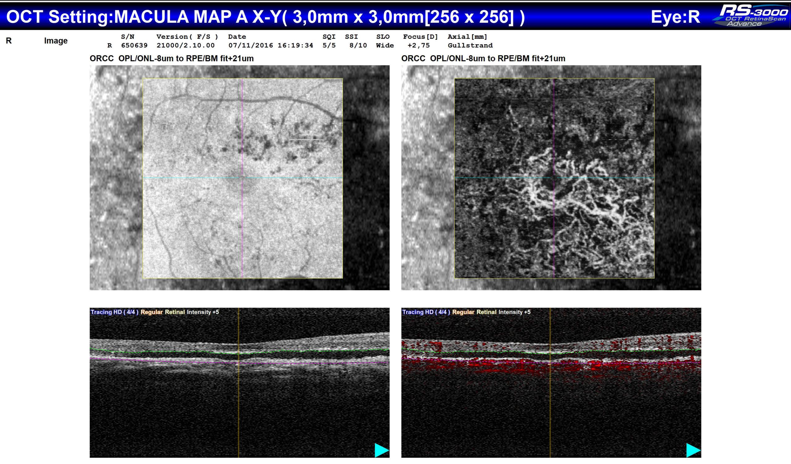Viewport: 791px width, 464px height.
Task: Click the cyan play arrow on left B-scan
Action: coord(382,450)
